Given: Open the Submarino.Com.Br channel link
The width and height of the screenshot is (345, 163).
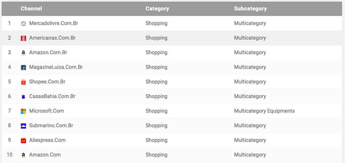Looking at the screenshot, I should [x=51, y=125].
